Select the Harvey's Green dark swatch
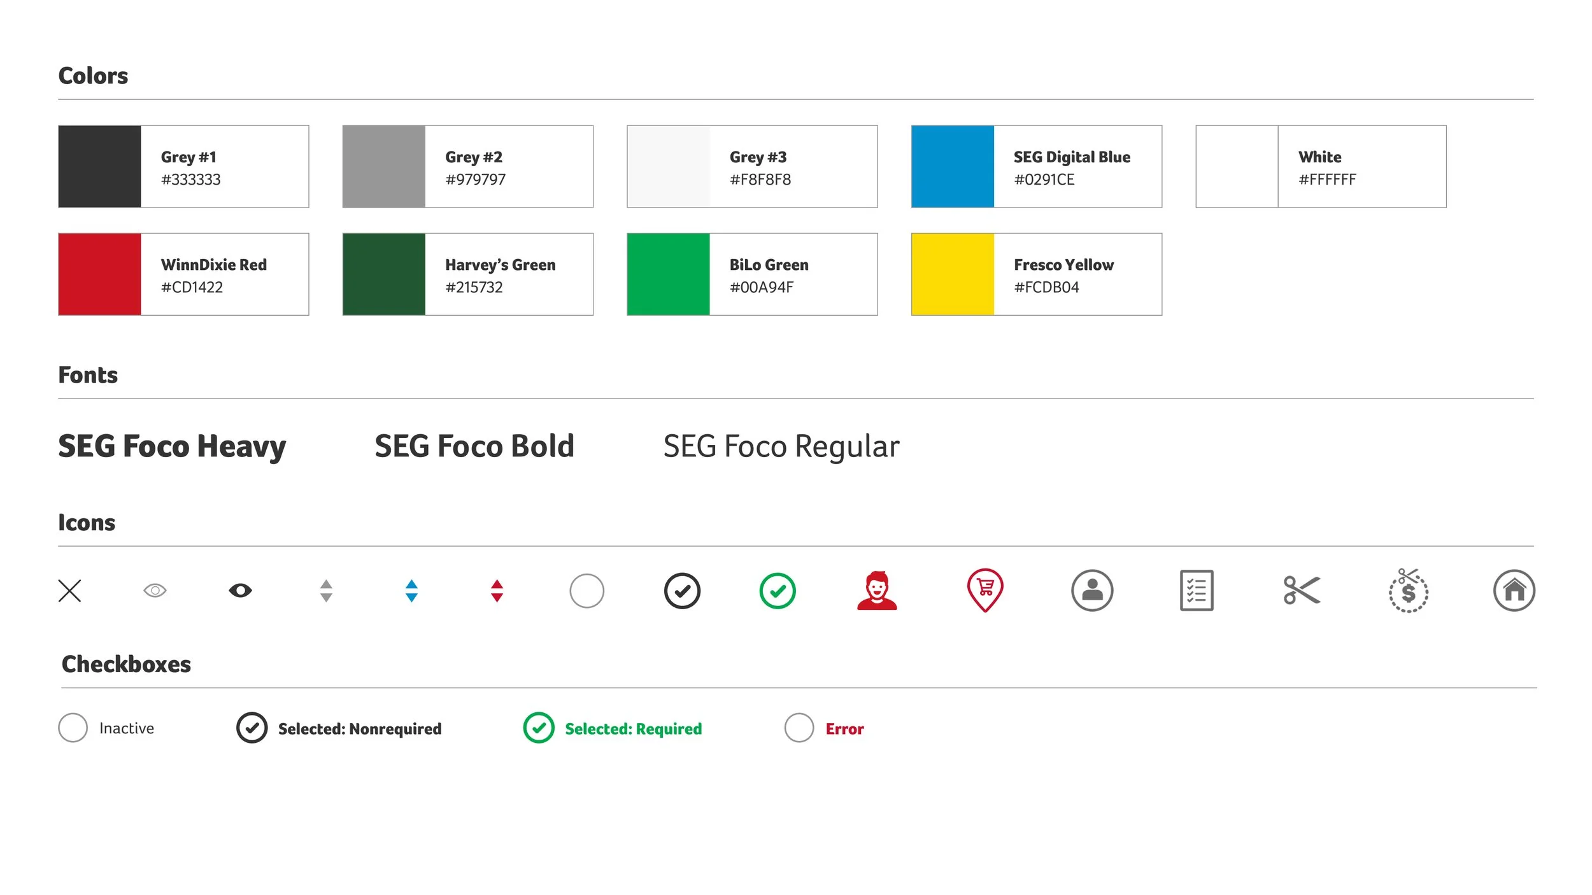Viewport: 1592px width, 895px height. pyautogui.click(x=384, y=274)
